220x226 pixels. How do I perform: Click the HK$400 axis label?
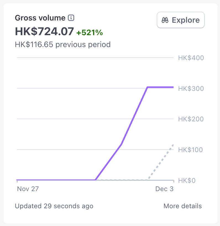pyautogui.click(x=191, y=58)
